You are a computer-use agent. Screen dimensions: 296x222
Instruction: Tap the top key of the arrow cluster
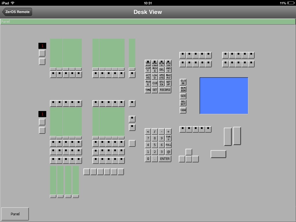coord(189,152)
